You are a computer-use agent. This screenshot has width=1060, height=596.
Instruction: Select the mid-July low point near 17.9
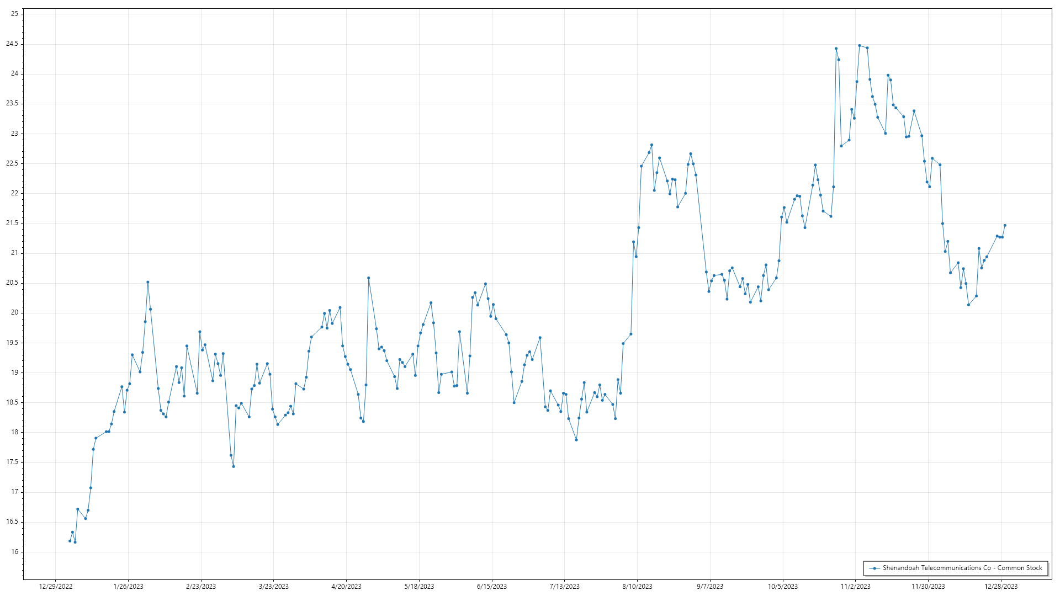(x=576, y=440)
